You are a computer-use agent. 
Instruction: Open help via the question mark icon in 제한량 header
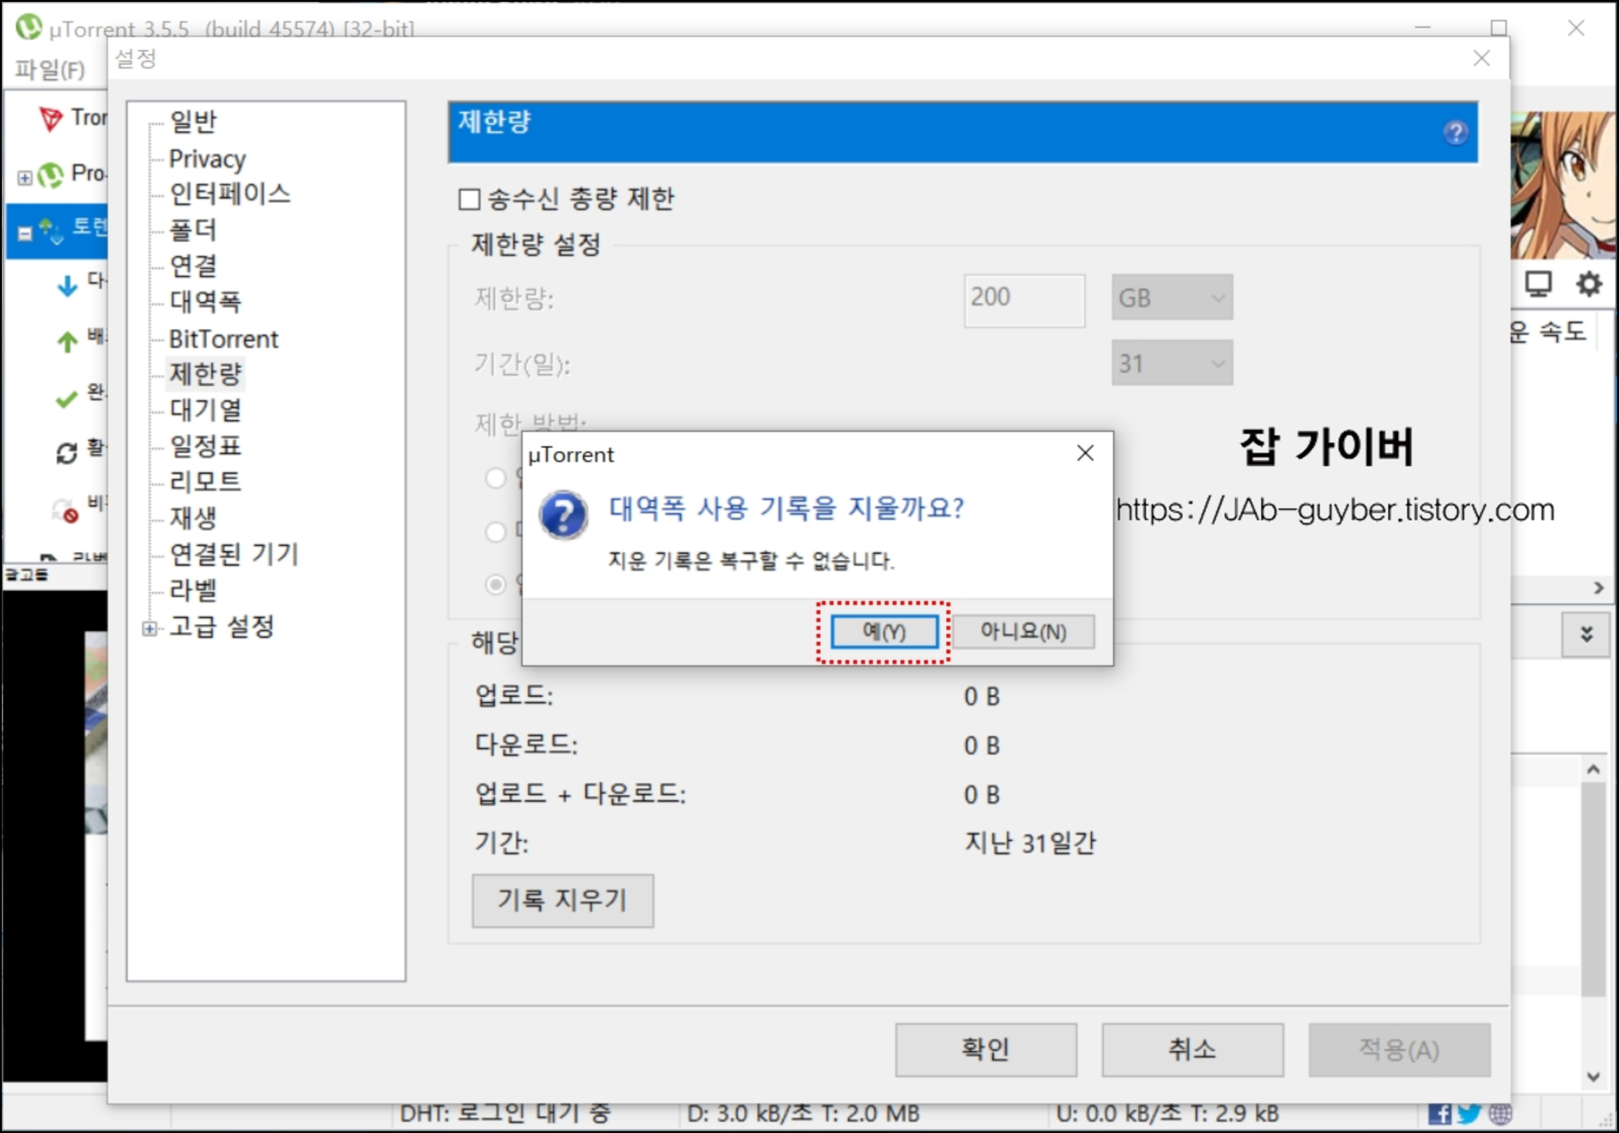[x=1455, y=133]
